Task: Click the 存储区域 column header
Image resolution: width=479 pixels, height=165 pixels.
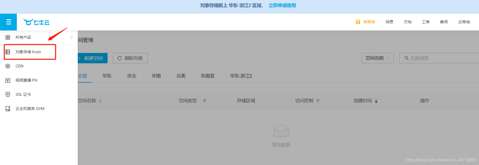Action: [x=246, y=101]
